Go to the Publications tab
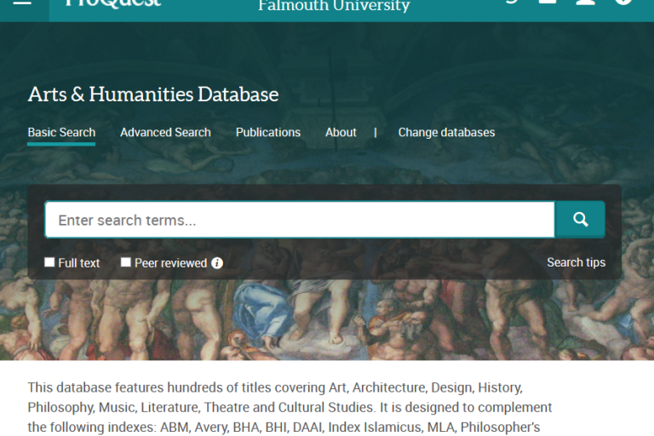This screenshot has height=436, width=654. point(268,133)
